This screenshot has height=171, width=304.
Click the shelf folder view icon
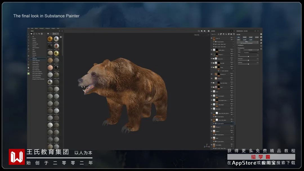point(32,34)
